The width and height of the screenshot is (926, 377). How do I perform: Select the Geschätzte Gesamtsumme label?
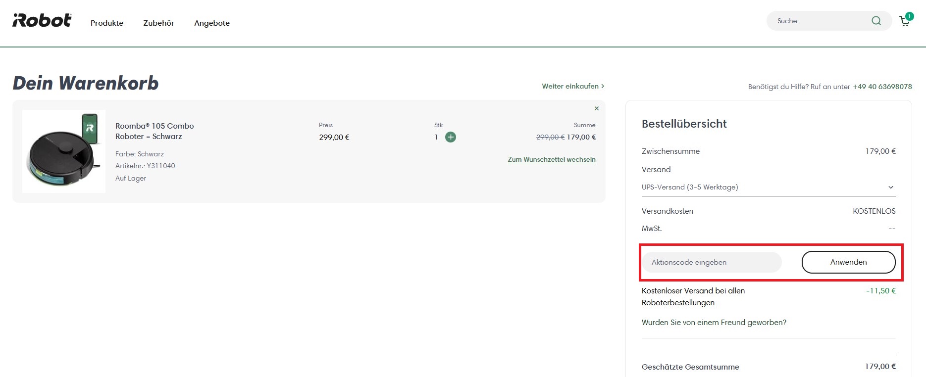[690, 367]
